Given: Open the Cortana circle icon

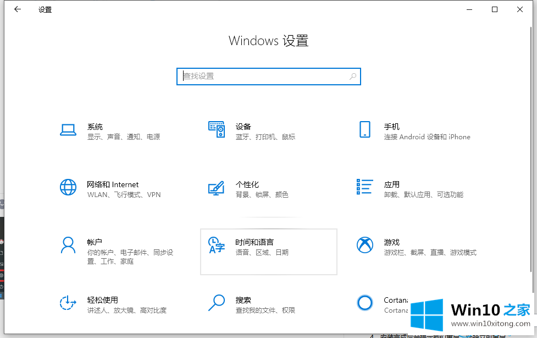Looking at the screenshot, I should click(365, 303).
